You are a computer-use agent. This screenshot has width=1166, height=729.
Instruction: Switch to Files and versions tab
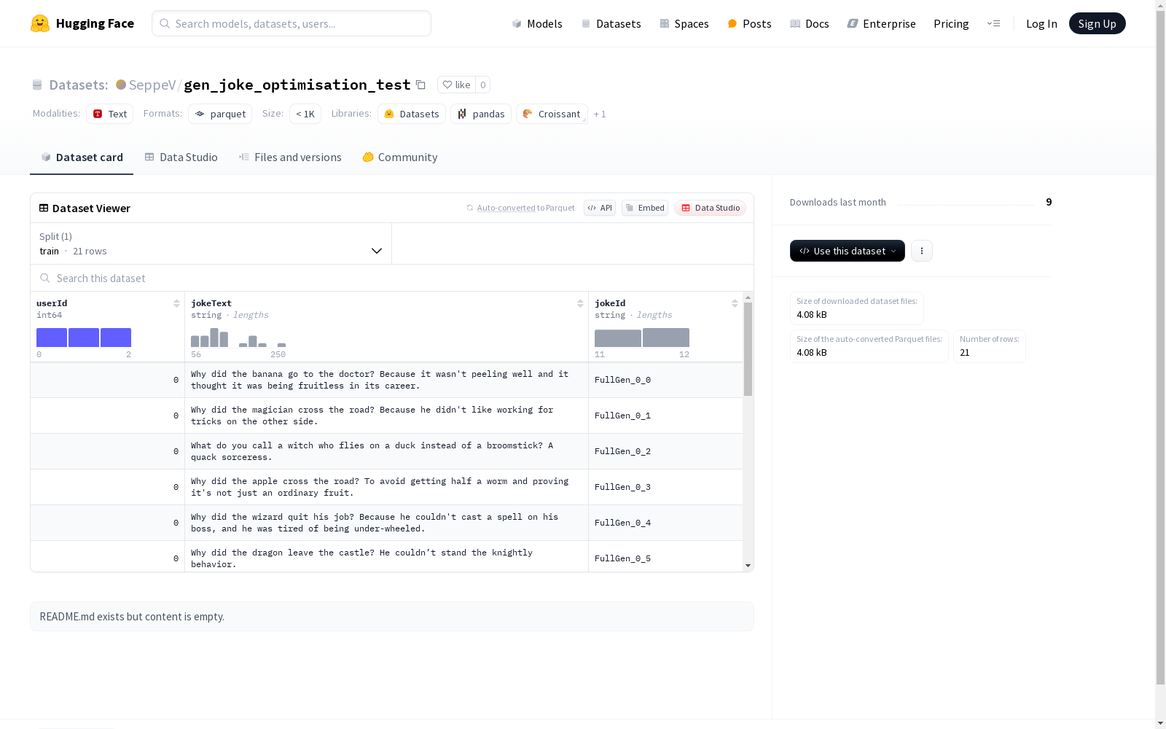click(290, 157)
